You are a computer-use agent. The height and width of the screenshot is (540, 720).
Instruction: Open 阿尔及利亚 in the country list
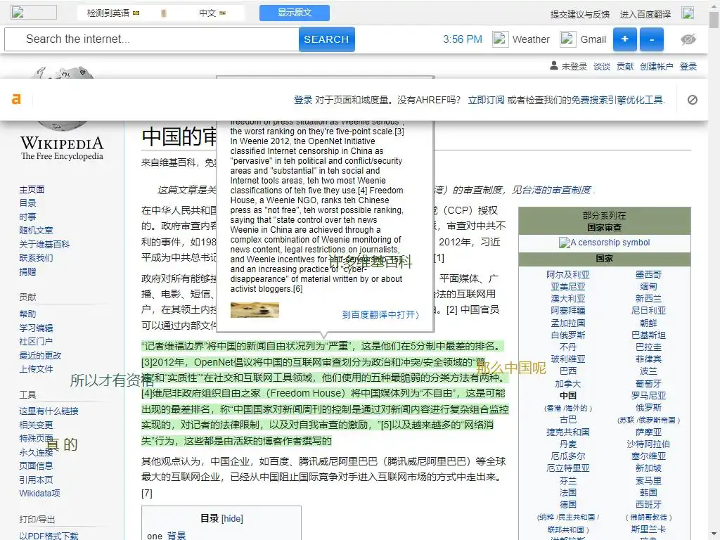point(568,275)
